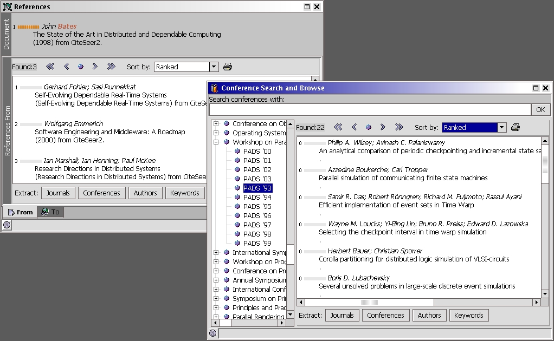Open 'Parallel simulation of communicating finite state machines'

pos(403,178)
